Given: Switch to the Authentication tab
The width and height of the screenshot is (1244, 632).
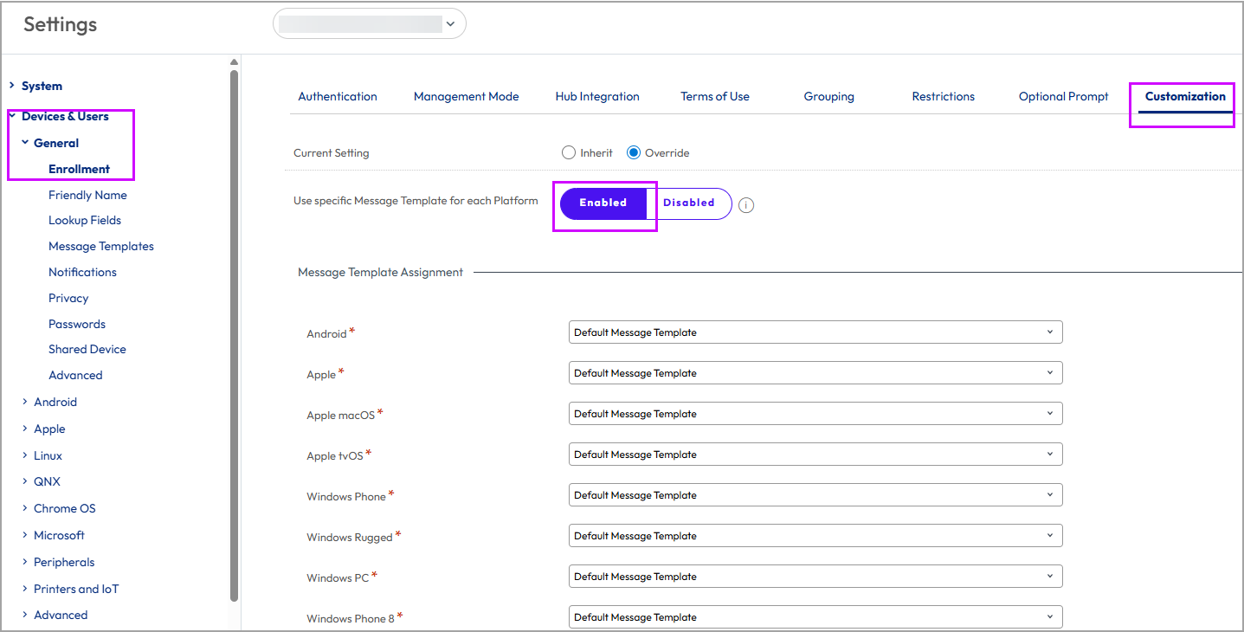Looking at the screenshot, I should tap(338, 96).
